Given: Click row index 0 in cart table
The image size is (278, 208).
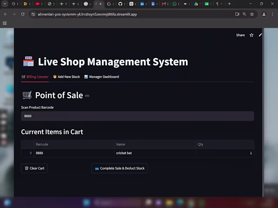Looking at the screenshot, I should (x=27, y=153).
